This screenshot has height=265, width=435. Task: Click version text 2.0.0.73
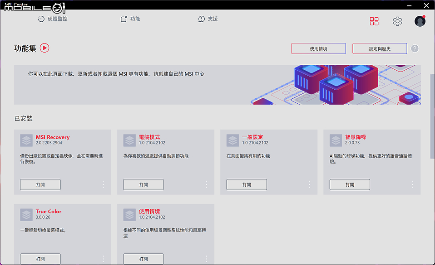[352, 143]
